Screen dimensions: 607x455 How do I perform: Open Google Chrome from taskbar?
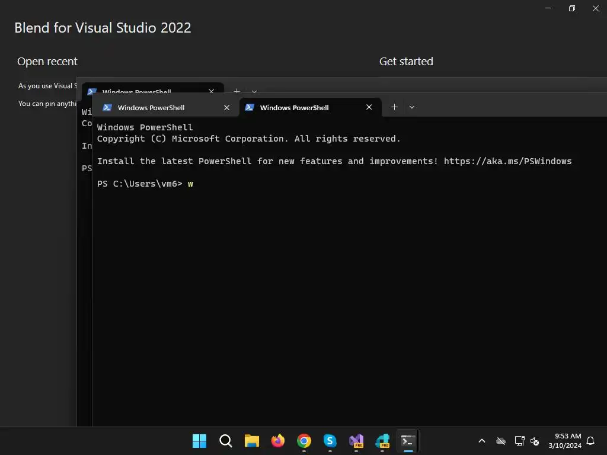(304, 441)
